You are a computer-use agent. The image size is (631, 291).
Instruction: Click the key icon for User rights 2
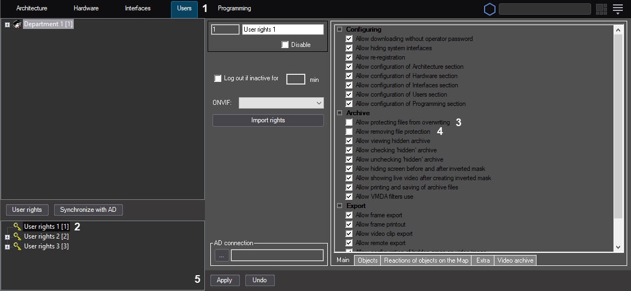[x=17, y=236]
